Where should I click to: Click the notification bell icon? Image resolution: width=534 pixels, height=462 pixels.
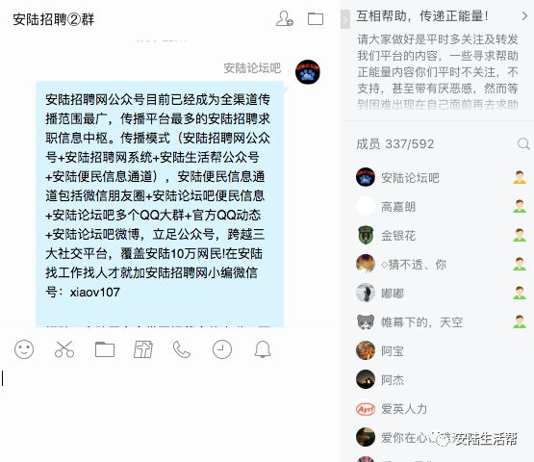click(263, 349)
